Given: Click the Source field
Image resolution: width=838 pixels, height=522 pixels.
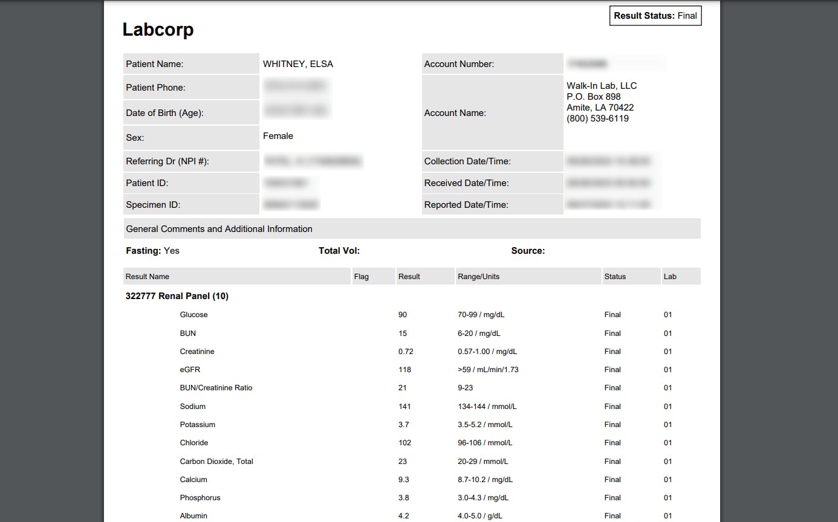Looking at the screenshot, I should pyautogui.click(x=528, y=250).
